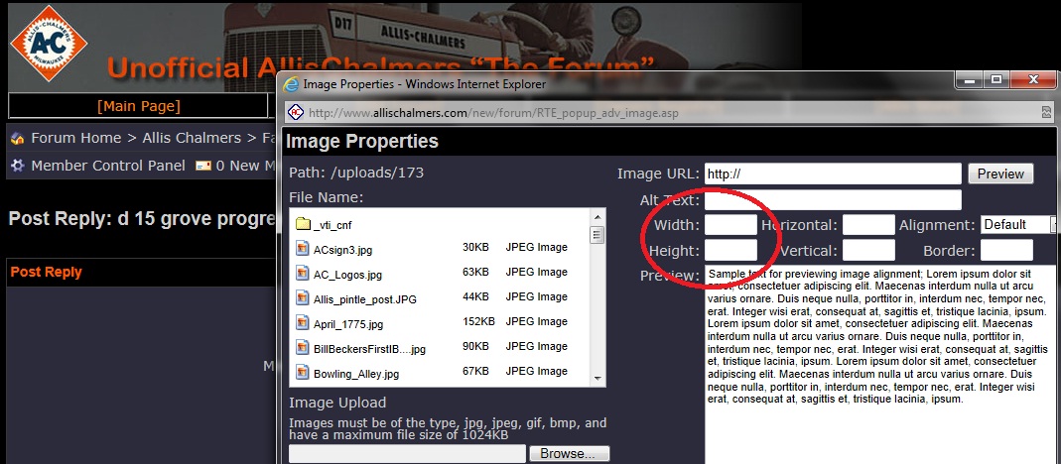Click the Border input box

click(1006, 251)
